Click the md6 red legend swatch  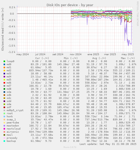(4, 83)
